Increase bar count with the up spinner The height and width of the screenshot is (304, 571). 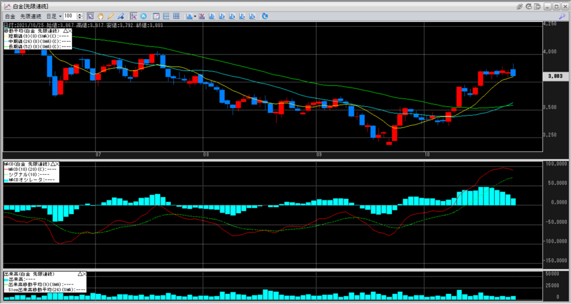pyautogui.click(x=80, y=15)
